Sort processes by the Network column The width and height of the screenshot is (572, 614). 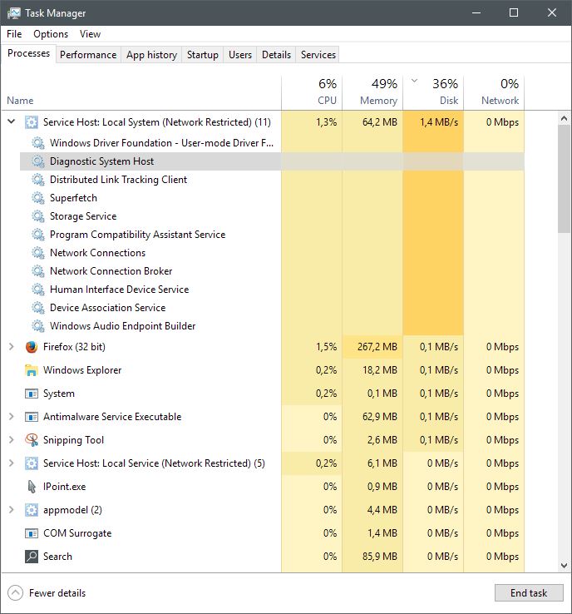[494, 93]
